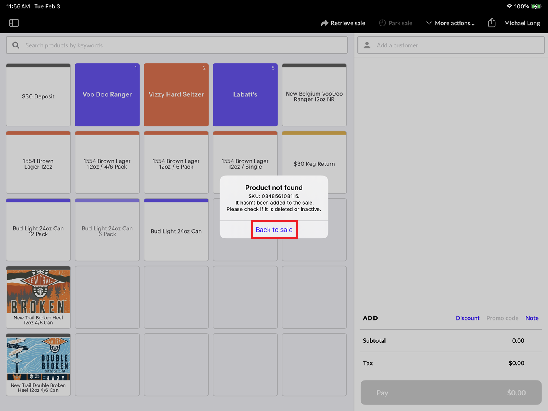Apply a Discount to the sale
The image size is (548, 411).
(467, 318)
